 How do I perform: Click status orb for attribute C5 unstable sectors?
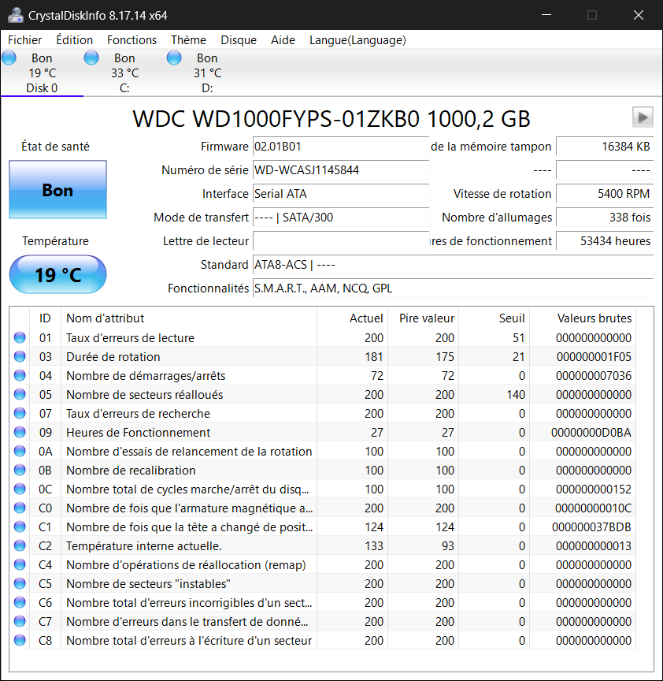(x=20, y=584)
